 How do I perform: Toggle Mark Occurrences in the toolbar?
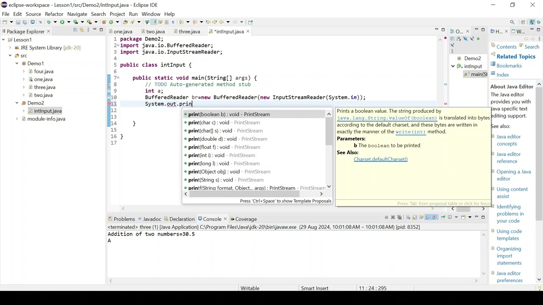154,22
